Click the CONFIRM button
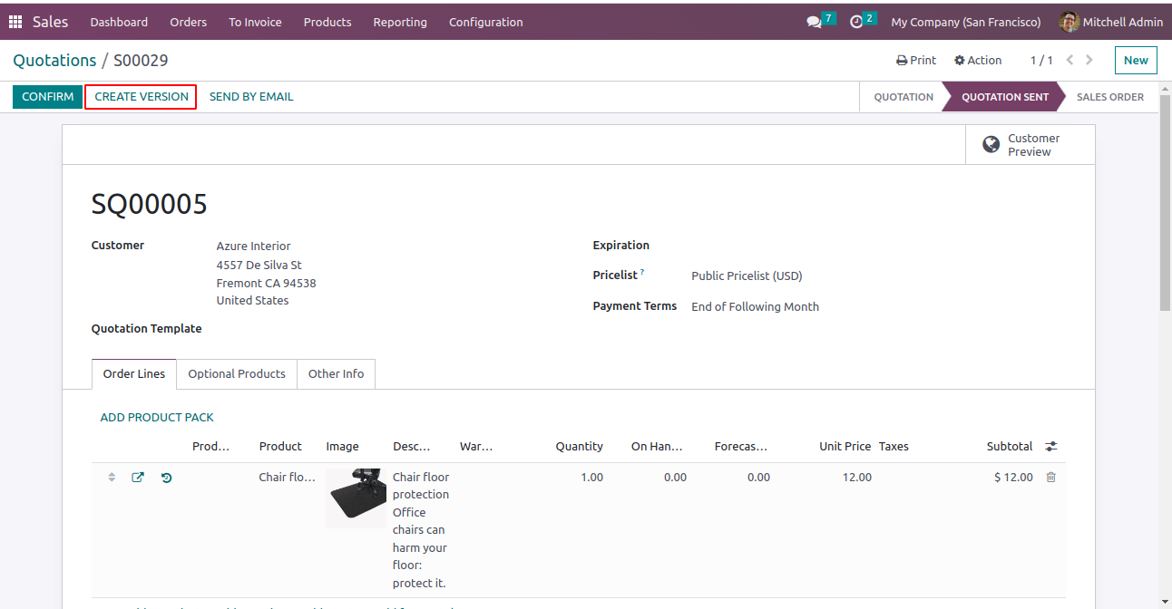The width and height of the screenshot is (1172, 609). [48, 96]
